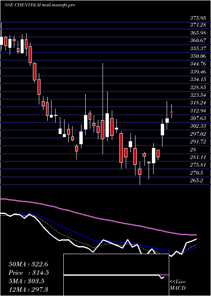Click the 323.54 price label
Image resolution: width=211 pixels, height=296 pixels.
pos(198,95)
